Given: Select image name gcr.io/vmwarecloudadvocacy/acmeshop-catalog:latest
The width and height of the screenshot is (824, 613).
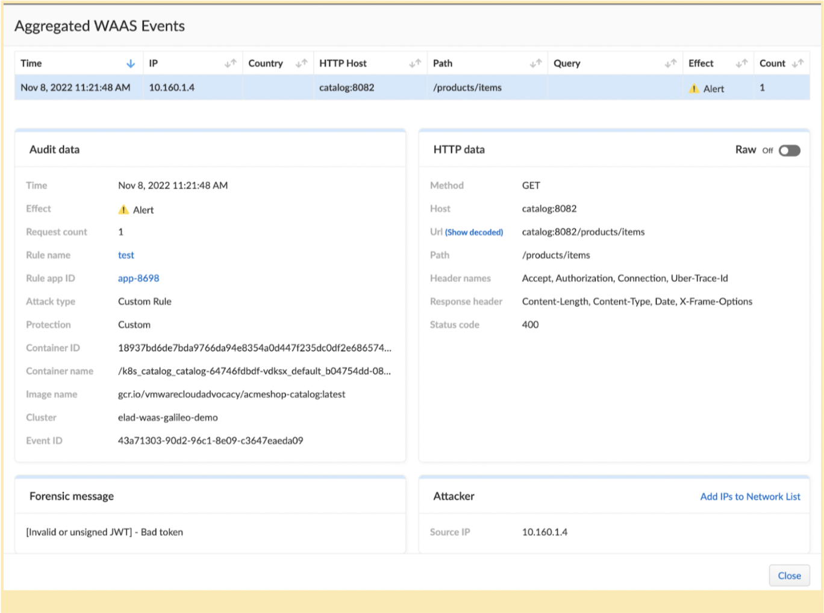Looking at the screenshot, I should point(232,394).
